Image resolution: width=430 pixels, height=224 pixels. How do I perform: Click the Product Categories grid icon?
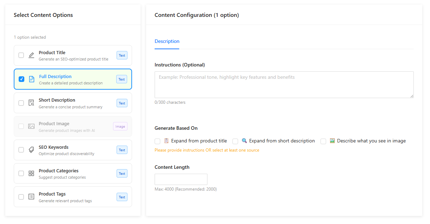(31, 173)
